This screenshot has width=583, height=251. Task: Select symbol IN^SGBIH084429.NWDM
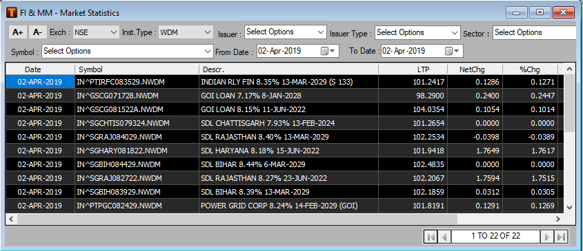pyautogui.click(x=118, y=164)
